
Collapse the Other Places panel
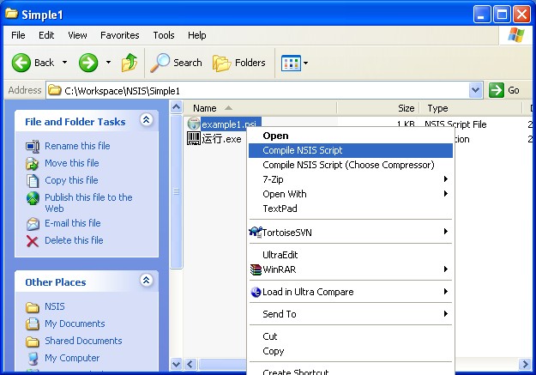pos(147,281)
